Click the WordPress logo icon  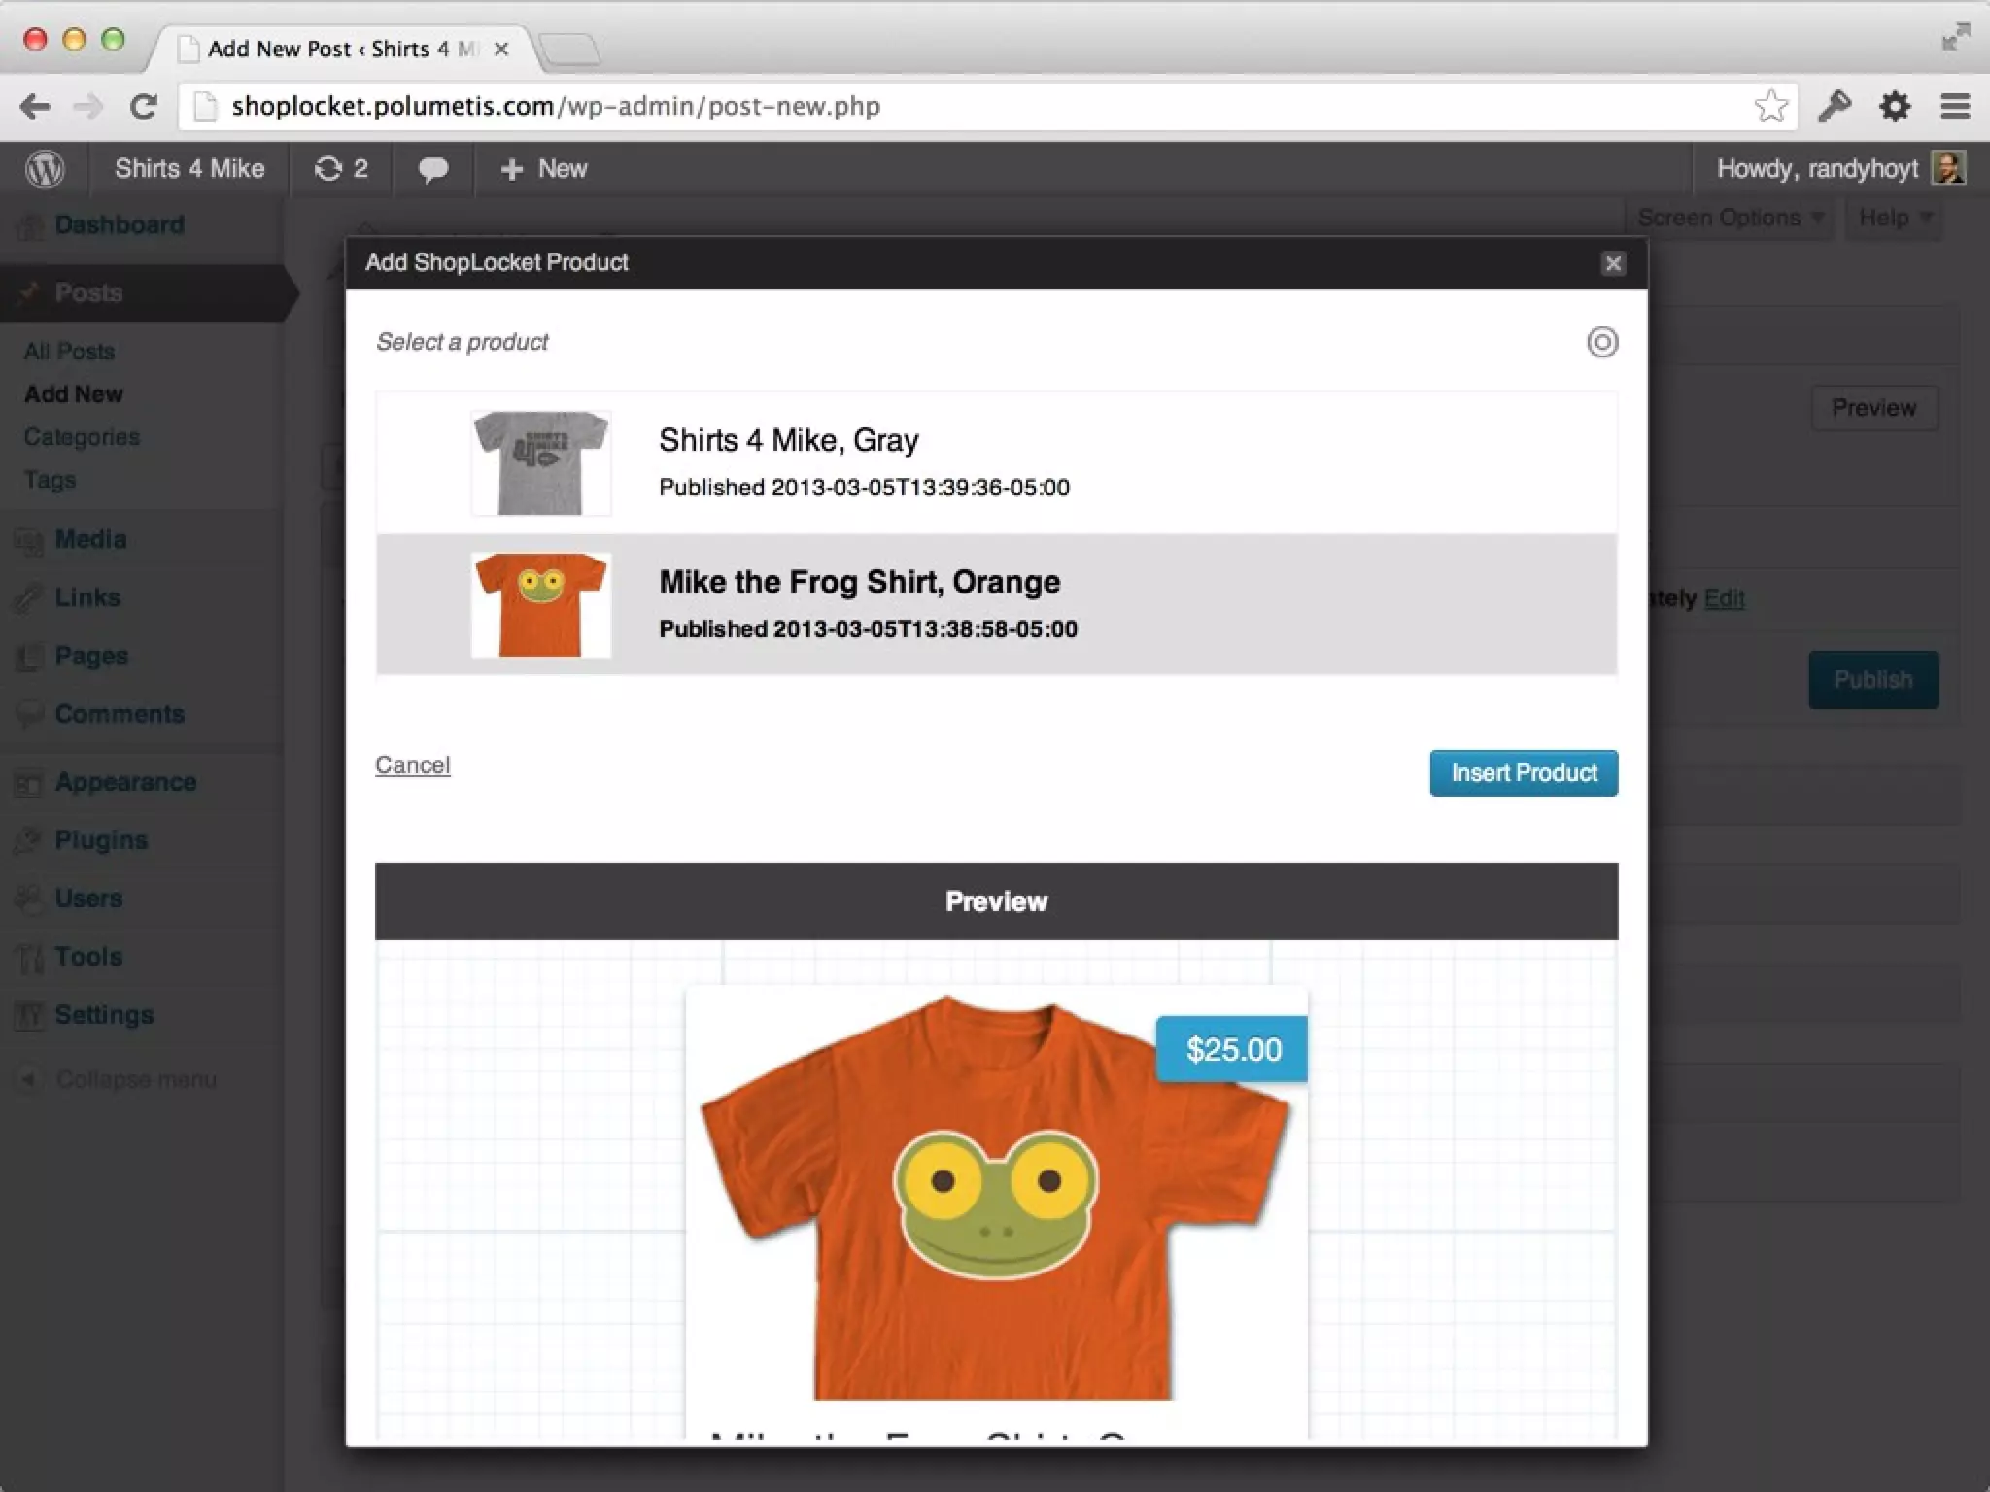coord(45,169)
